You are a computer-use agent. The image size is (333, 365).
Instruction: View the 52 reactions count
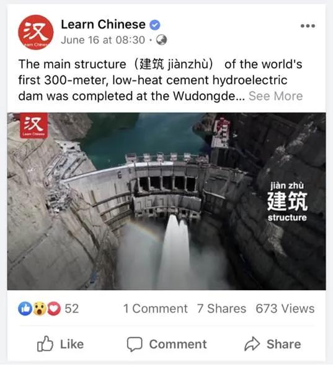click(x=72, y=309)
